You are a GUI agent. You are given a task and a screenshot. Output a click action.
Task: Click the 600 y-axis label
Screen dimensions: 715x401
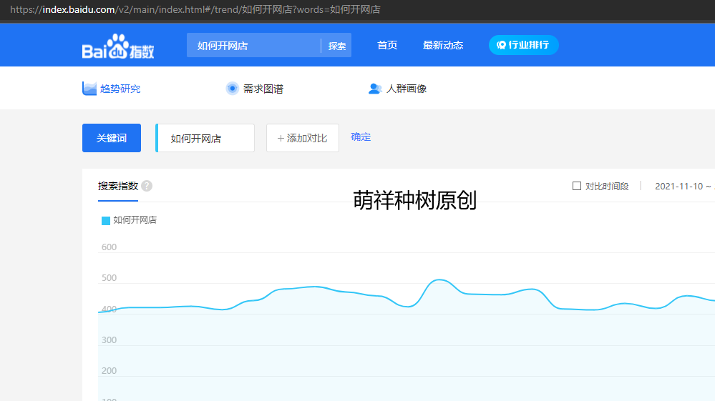click(x=109, y=247)
